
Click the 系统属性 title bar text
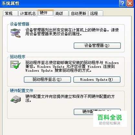[11, 3]
